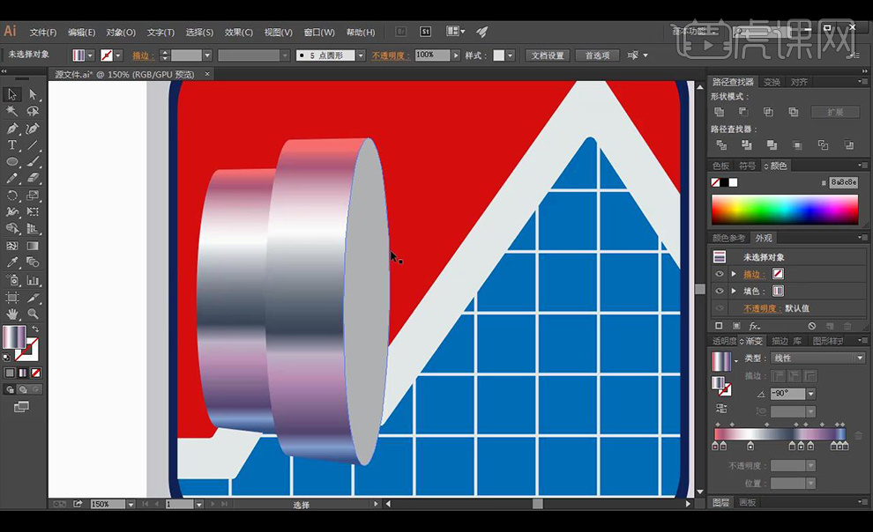The image size is (873, 532).
Task: Click the gradient slider bar in Gradient panel
Action: [780, 434]
